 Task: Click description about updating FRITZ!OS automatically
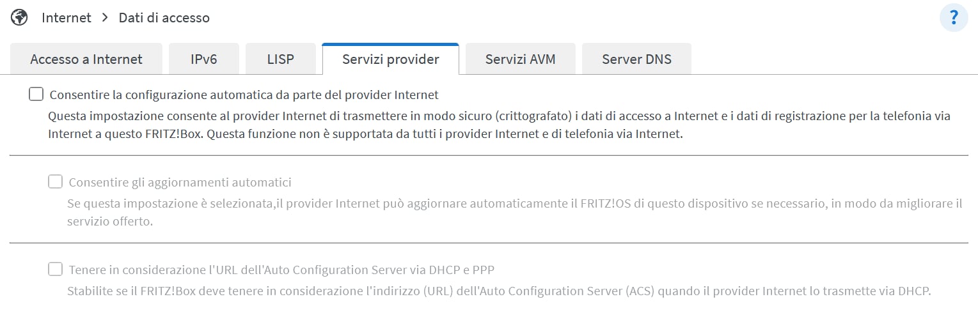(515, 213)
